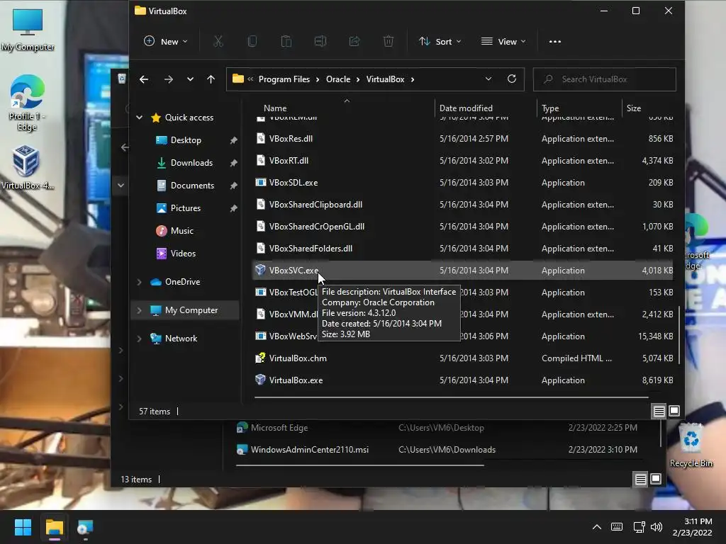Viewport: 726px width, 544px height.
Task: Open Music in Quick access
Action: pos(181,231)
